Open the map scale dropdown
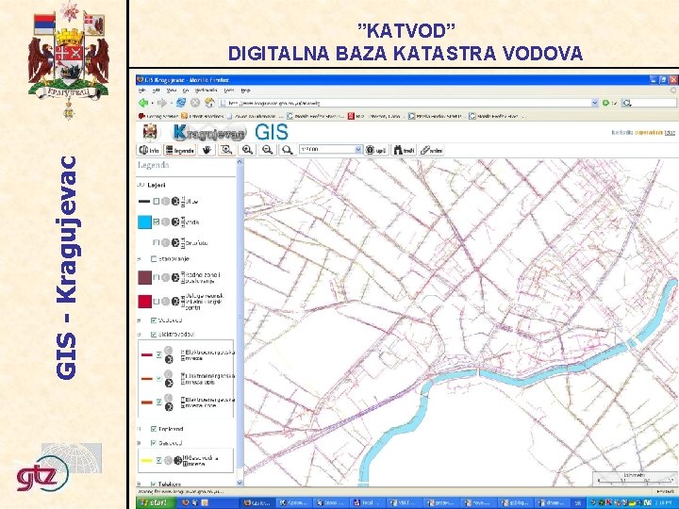The image size is (679, 509). pyautogui.click(x=358, y=150)
